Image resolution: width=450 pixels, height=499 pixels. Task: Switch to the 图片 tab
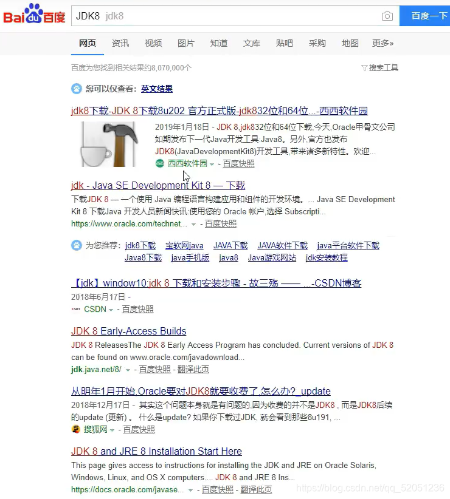point(186,43)
